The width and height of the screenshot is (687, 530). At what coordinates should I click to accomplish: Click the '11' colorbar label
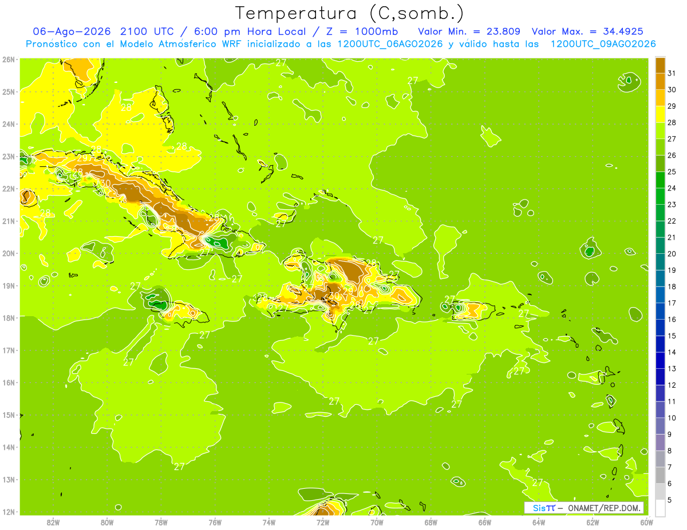tap(672, 401)
